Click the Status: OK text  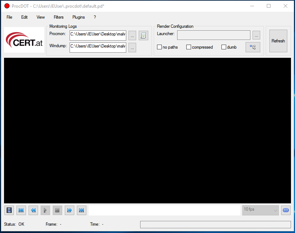[x=14, y=224]
